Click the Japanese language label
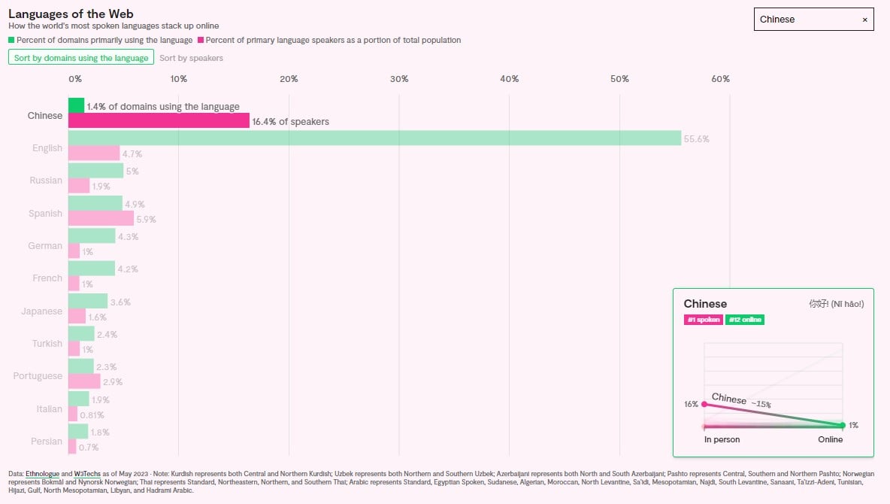This screenshot has width=890, height=504. pos(44,311)
